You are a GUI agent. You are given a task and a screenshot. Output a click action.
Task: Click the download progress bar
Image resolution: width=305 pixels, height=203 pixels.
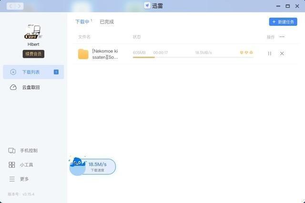tap(193, 57)
